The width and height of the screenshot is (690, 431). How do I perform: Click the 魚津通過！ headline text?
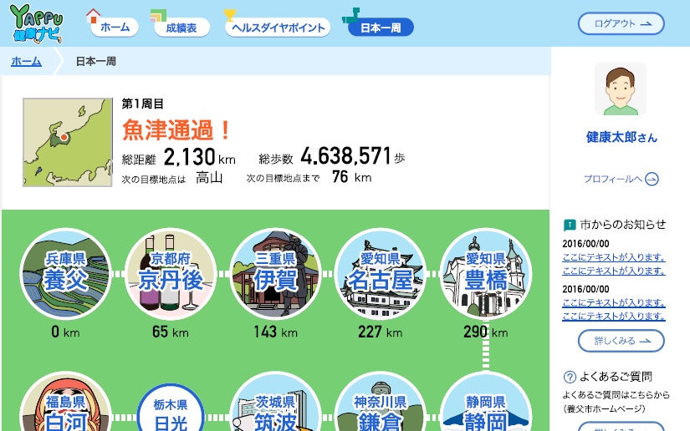[x=177, y=130]
